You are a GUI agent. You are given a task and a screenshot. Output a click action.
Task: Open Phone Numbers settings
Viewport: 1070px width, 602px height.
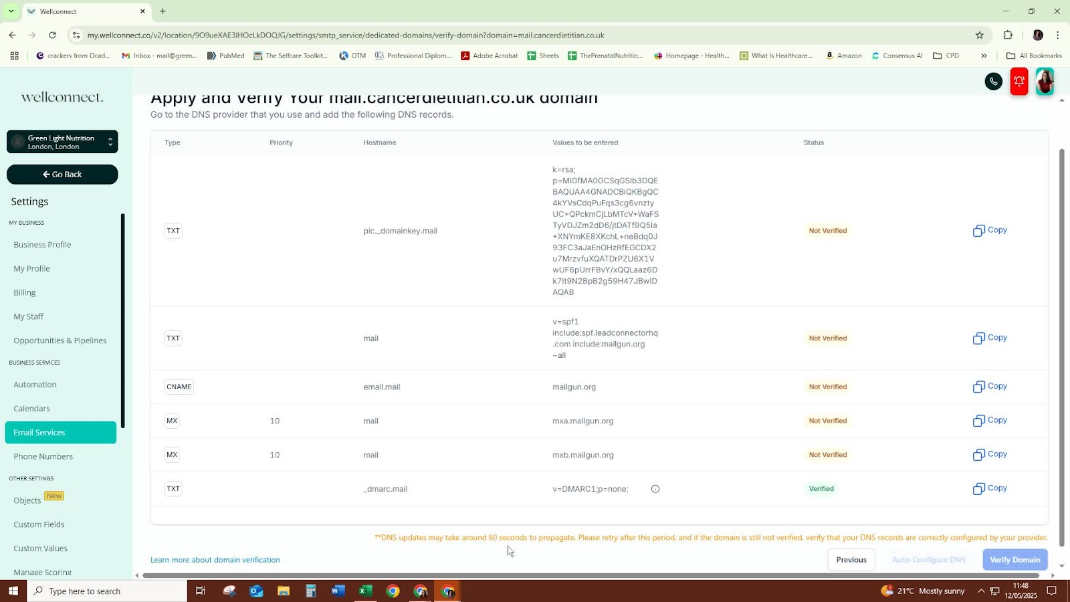(x=43, y=457)
